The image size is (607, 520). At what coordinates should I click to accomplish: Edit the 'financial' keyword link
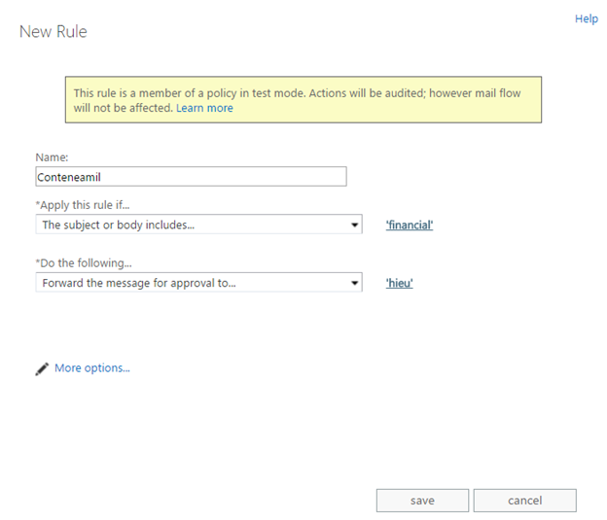click(x=409, y=225)
